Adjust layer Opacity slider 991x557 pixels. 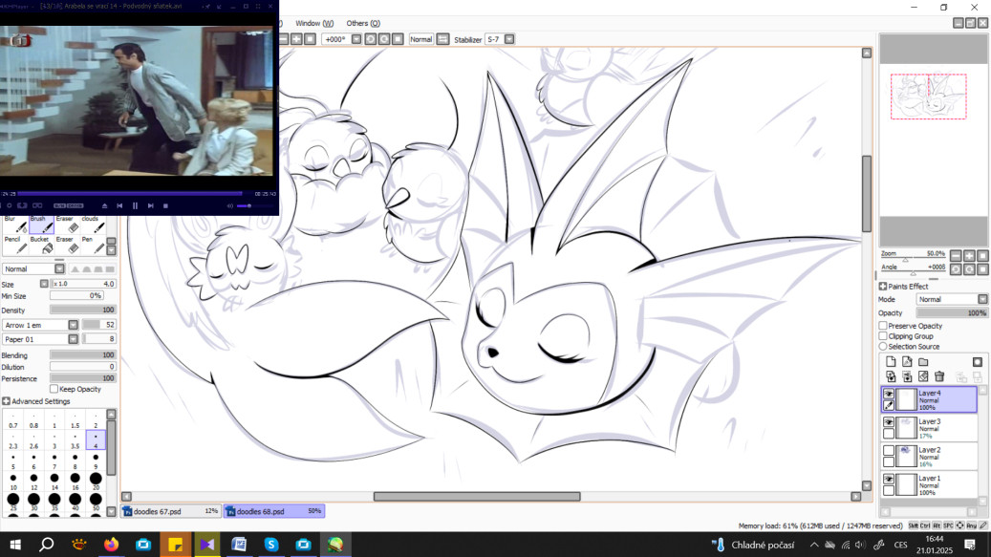[952, 313]
